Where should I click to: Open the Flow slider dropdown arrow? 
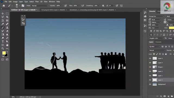pos(79,6)
